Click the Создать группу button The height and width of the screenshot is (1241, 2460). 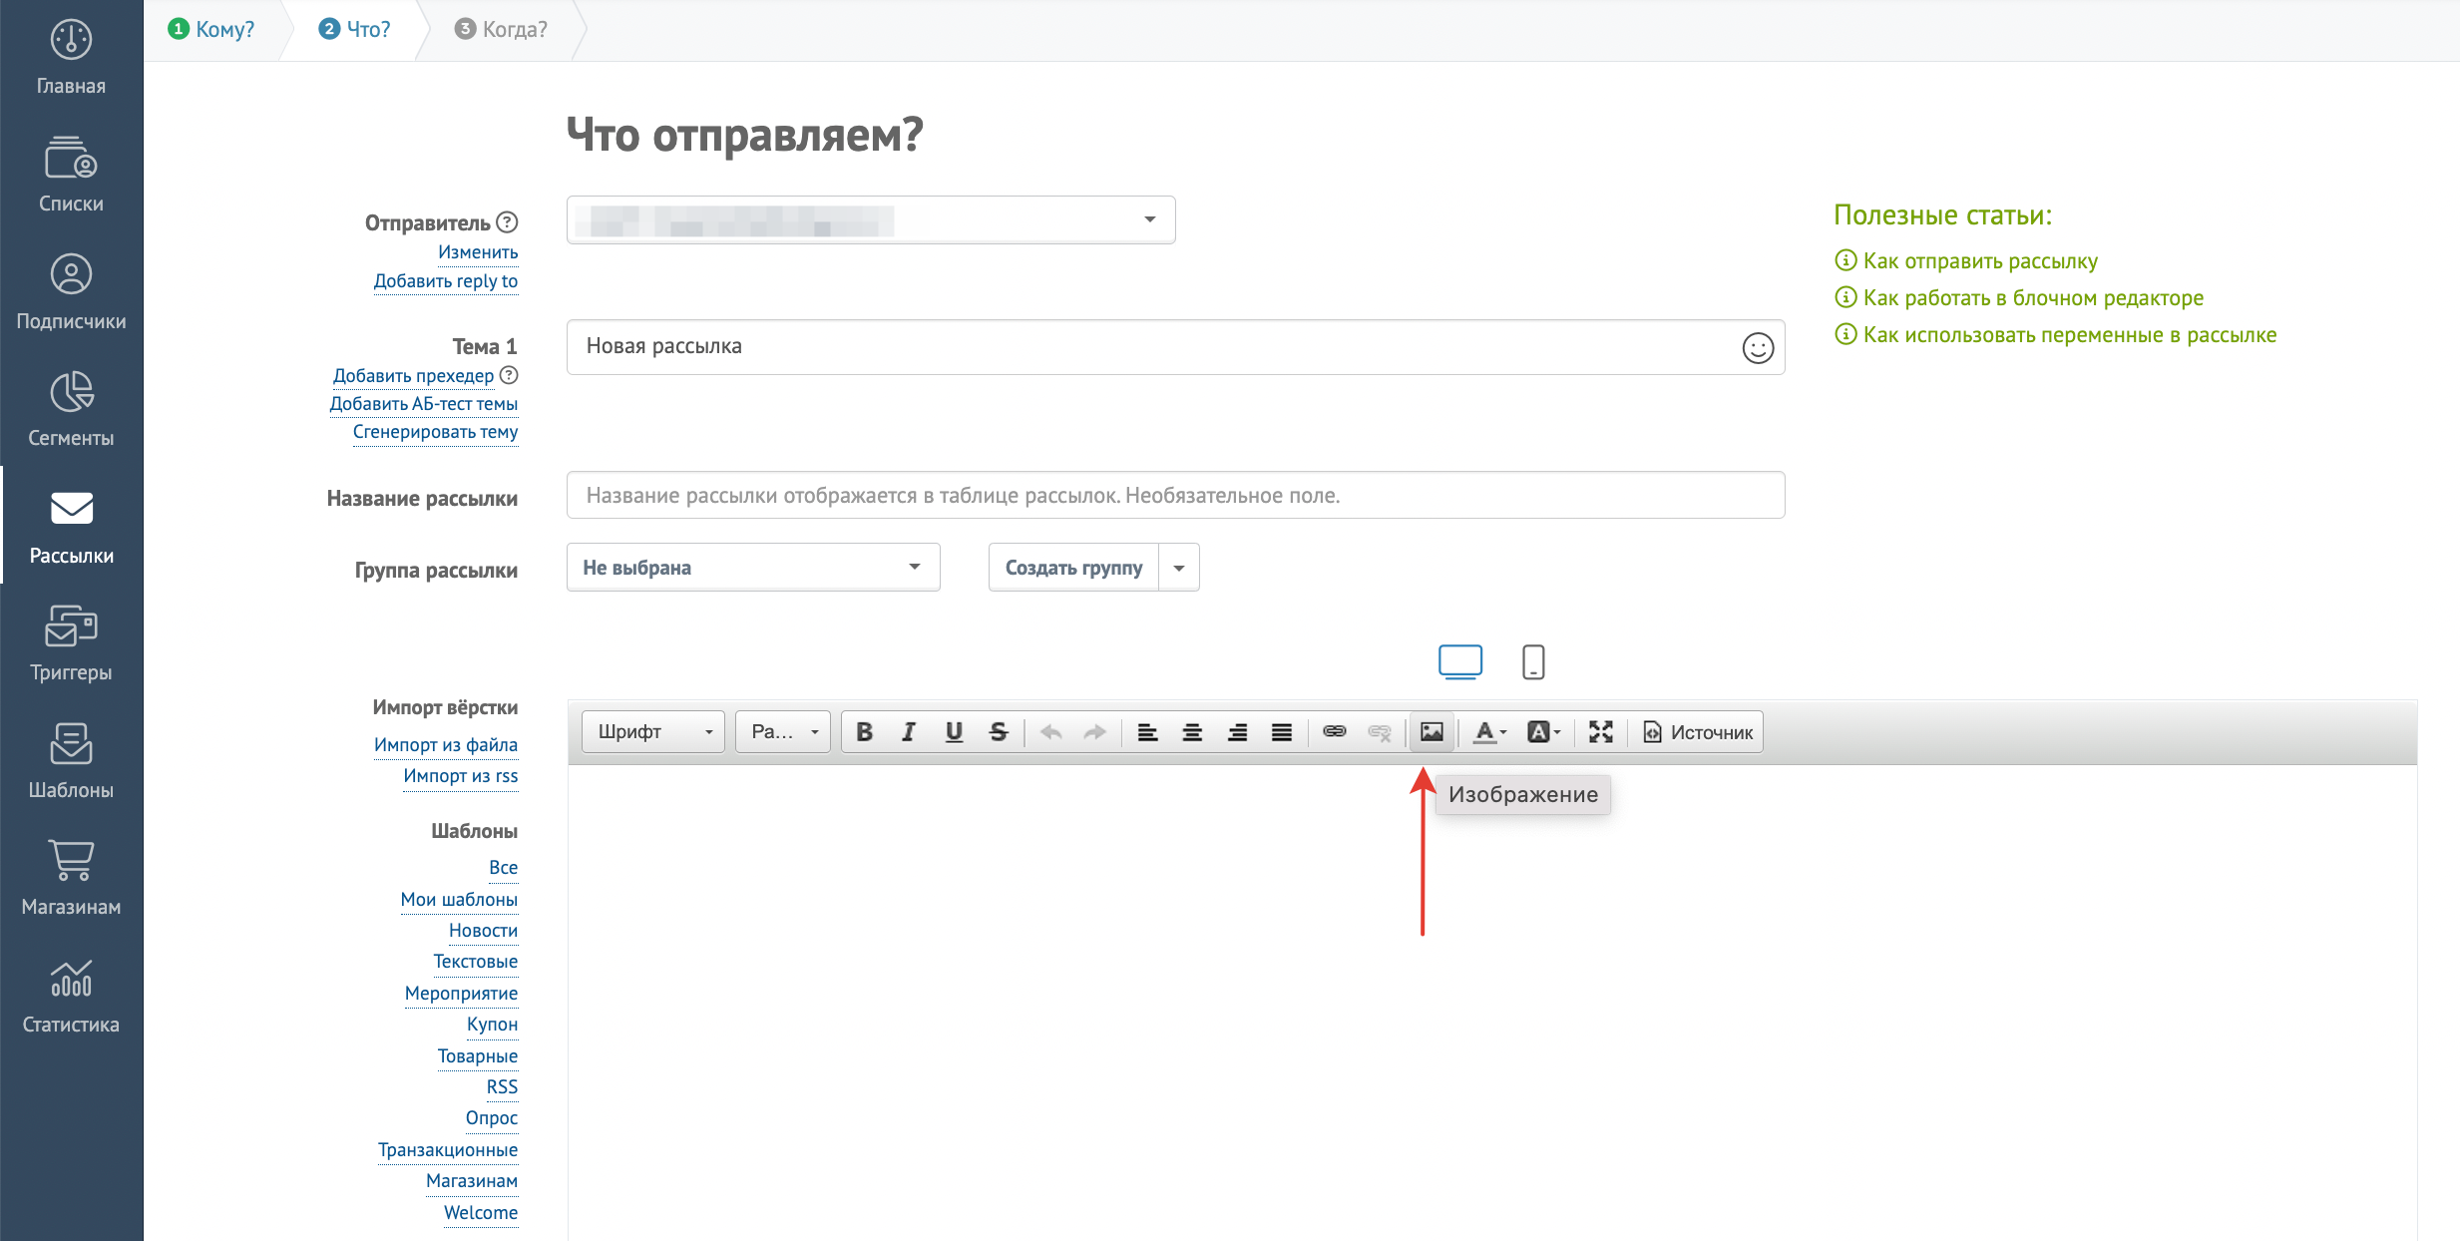coord(1073,567)
